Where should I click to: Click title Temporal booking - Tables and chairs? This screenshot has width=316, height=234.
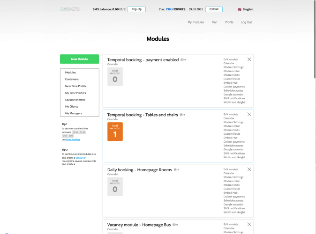click(x=143, y=115)
